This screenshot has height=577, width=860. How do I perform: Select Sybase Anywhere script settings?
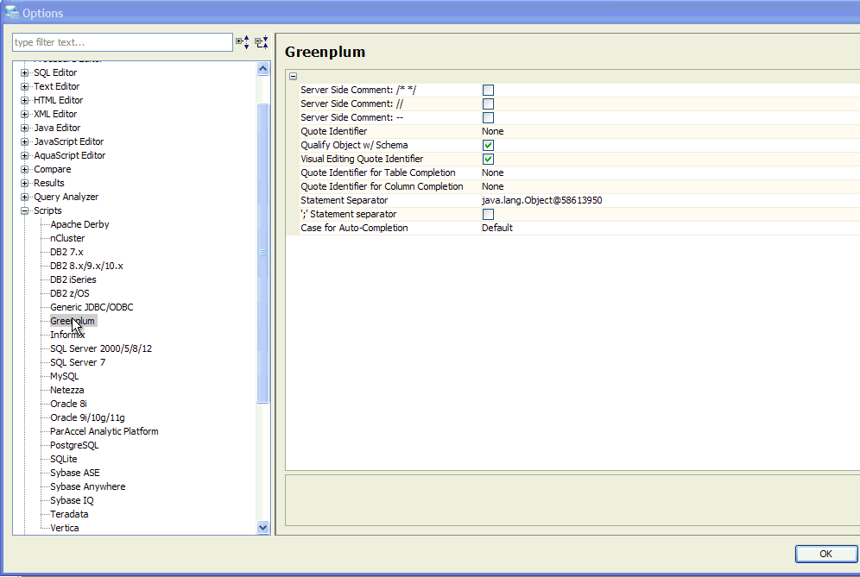(x=88, y=486)
